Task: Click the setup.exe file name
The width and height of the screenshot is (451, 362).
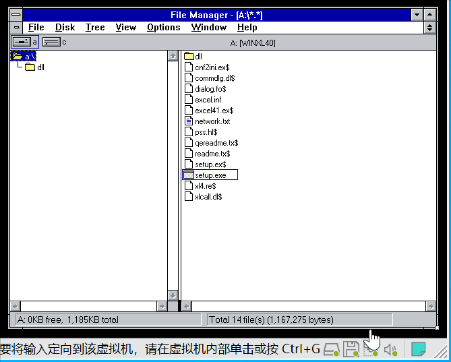Action: (x=210, y=175)
